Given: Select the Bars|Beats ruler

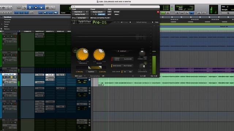Looking at the screenshot, I should (8, 17).
